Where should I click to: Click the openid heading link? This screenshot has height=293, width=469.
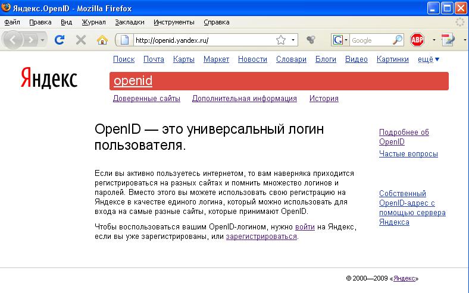[x=133, y=81]
